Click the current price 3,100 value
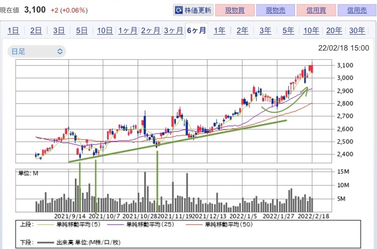 click(35, 10)
